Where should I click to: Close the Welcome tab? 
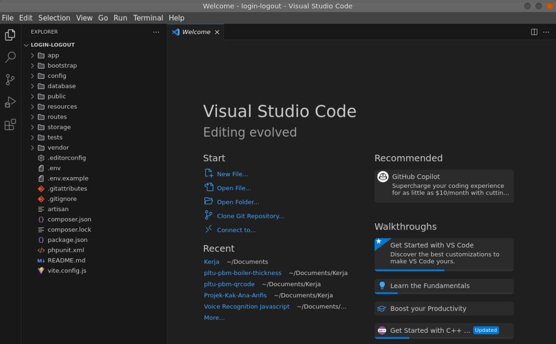coord(217,32)
